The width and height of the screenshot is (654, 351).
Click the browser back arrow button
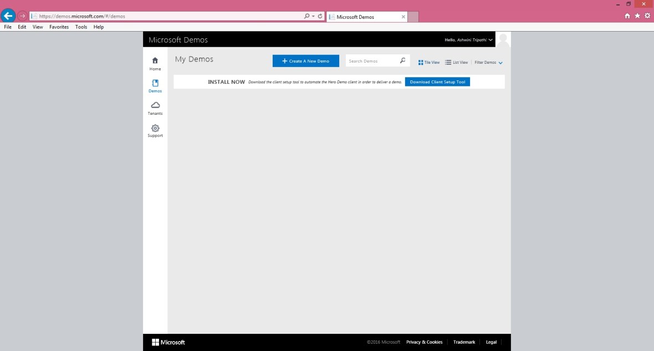8,16
